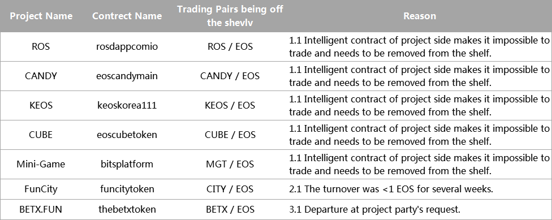Image resolution: width=552 pixels, height=220 pixels.
Task: Select the Contrect Name column header
Action: (x=127, y=16)
